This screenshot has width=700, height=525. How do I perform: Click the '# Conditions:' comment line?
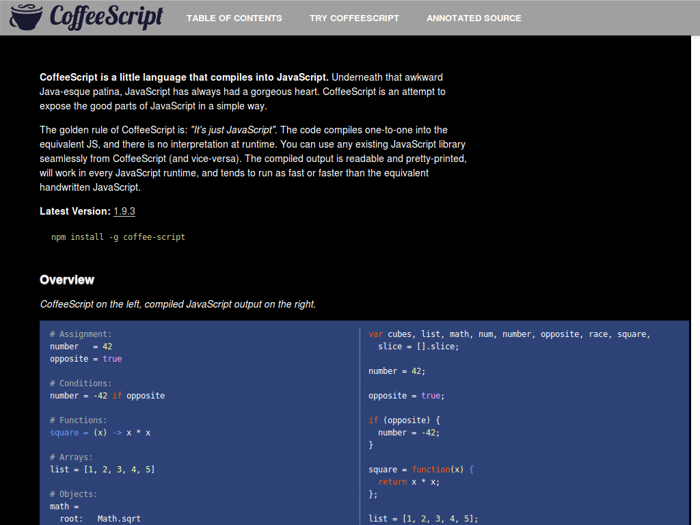coord(81,383)
